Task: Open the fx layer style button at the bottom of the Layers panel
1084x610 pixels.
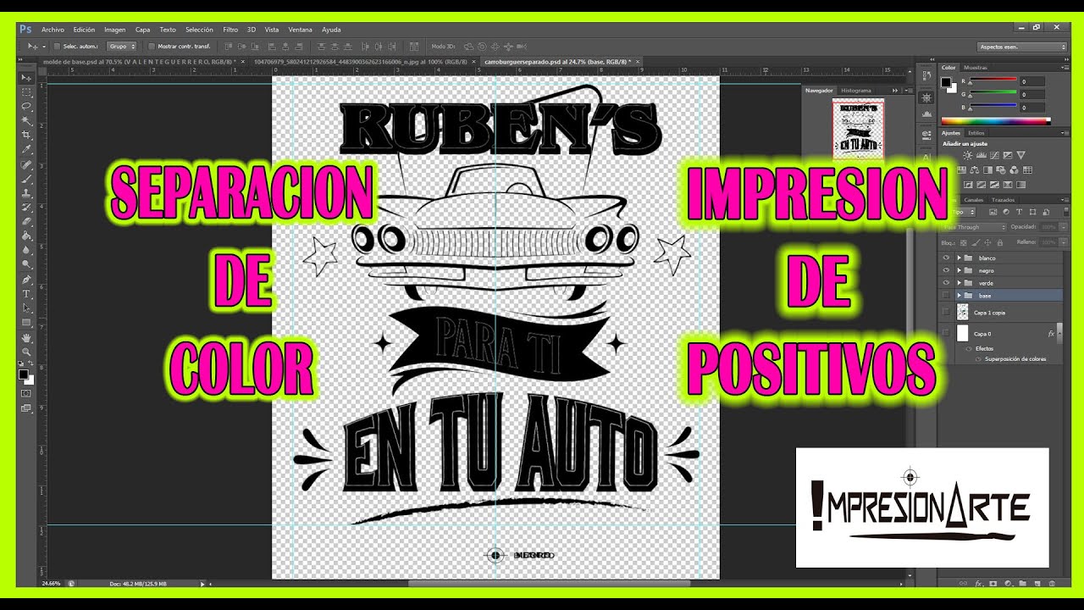Action: [979, 583]
